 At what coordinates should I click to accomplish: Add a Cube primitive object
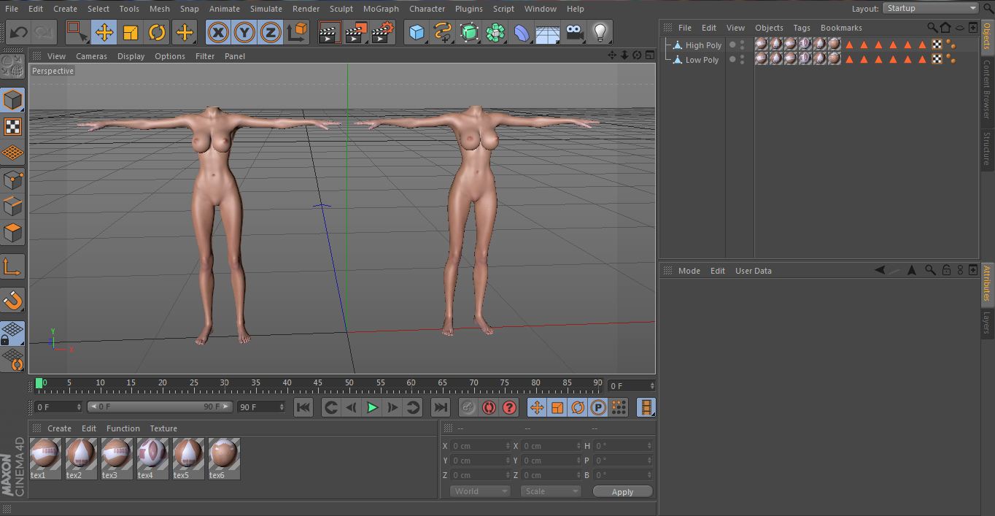tap(417, 32)
